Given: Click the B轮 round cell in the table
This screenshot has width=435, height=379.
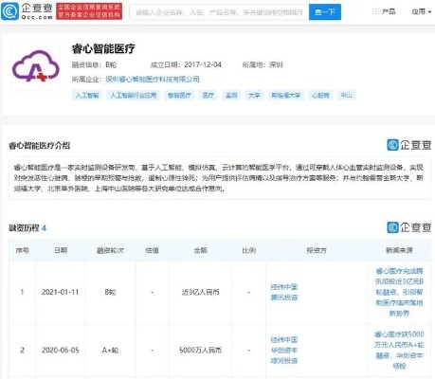Looking at the screenshot, I should pos(110,292).
